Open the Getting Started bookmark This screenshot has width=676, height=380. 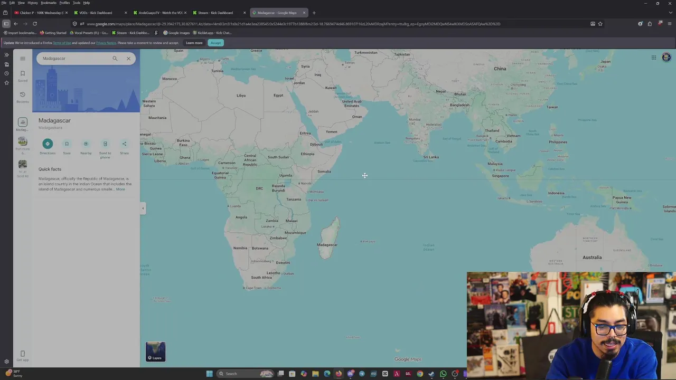pyautogui.click(x=53, y=33)
